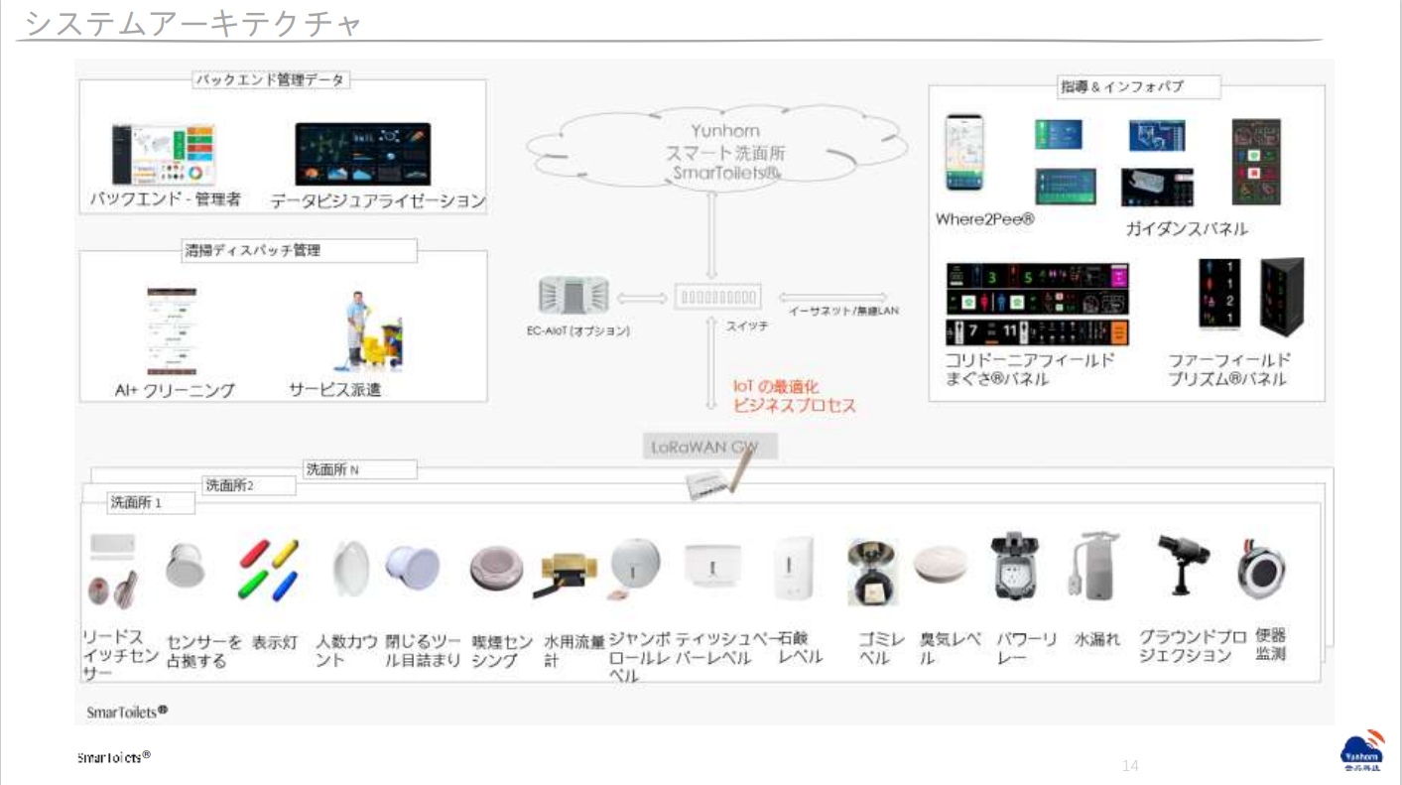Select the water leak sensor image
1402x785 pixels.
click(1091, 566)
